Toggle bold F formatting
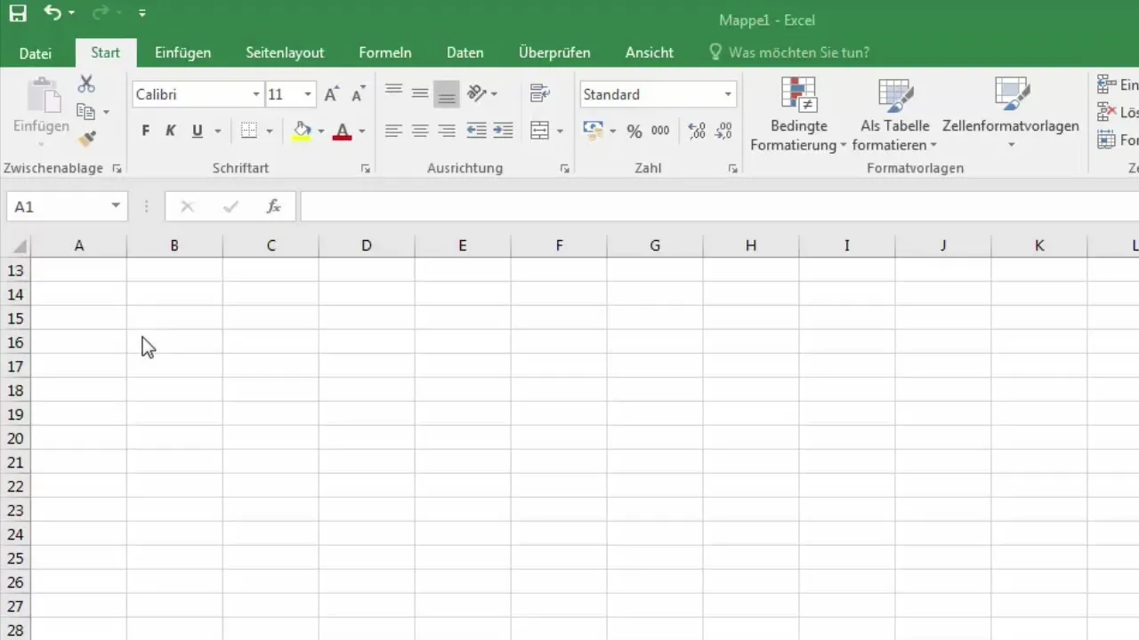The width and height of the screenshot is (1139, 640). [x=145, y=132]
